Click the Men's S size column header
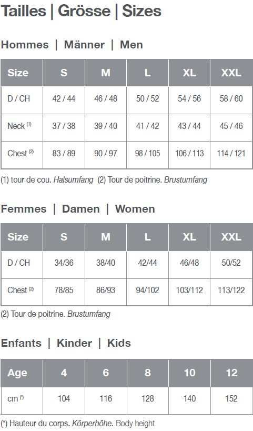 pos(64,73)
